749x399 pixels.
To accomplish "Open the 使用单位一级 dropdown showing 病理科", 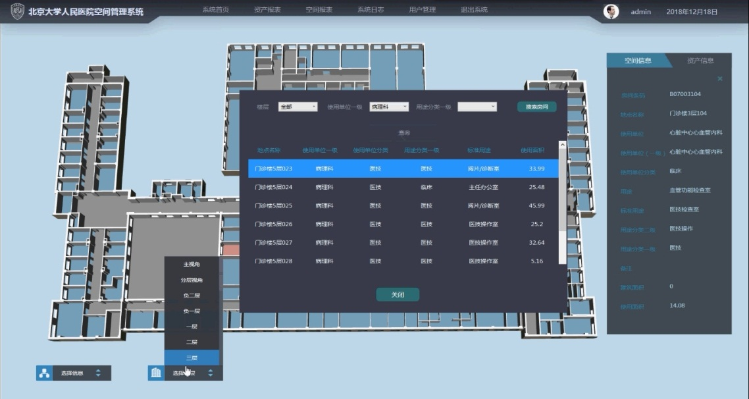I will 388,107.
